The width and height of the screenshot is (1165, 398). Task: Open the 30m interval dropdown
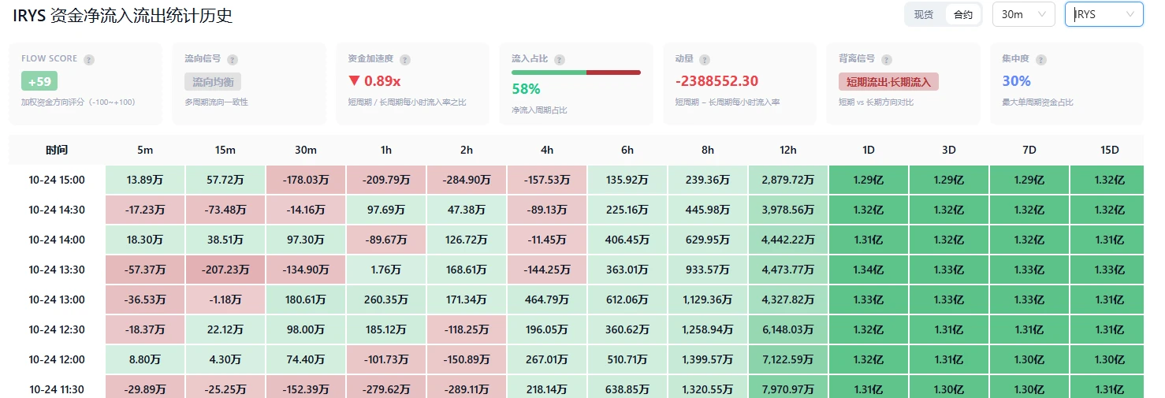(1023, 14)
